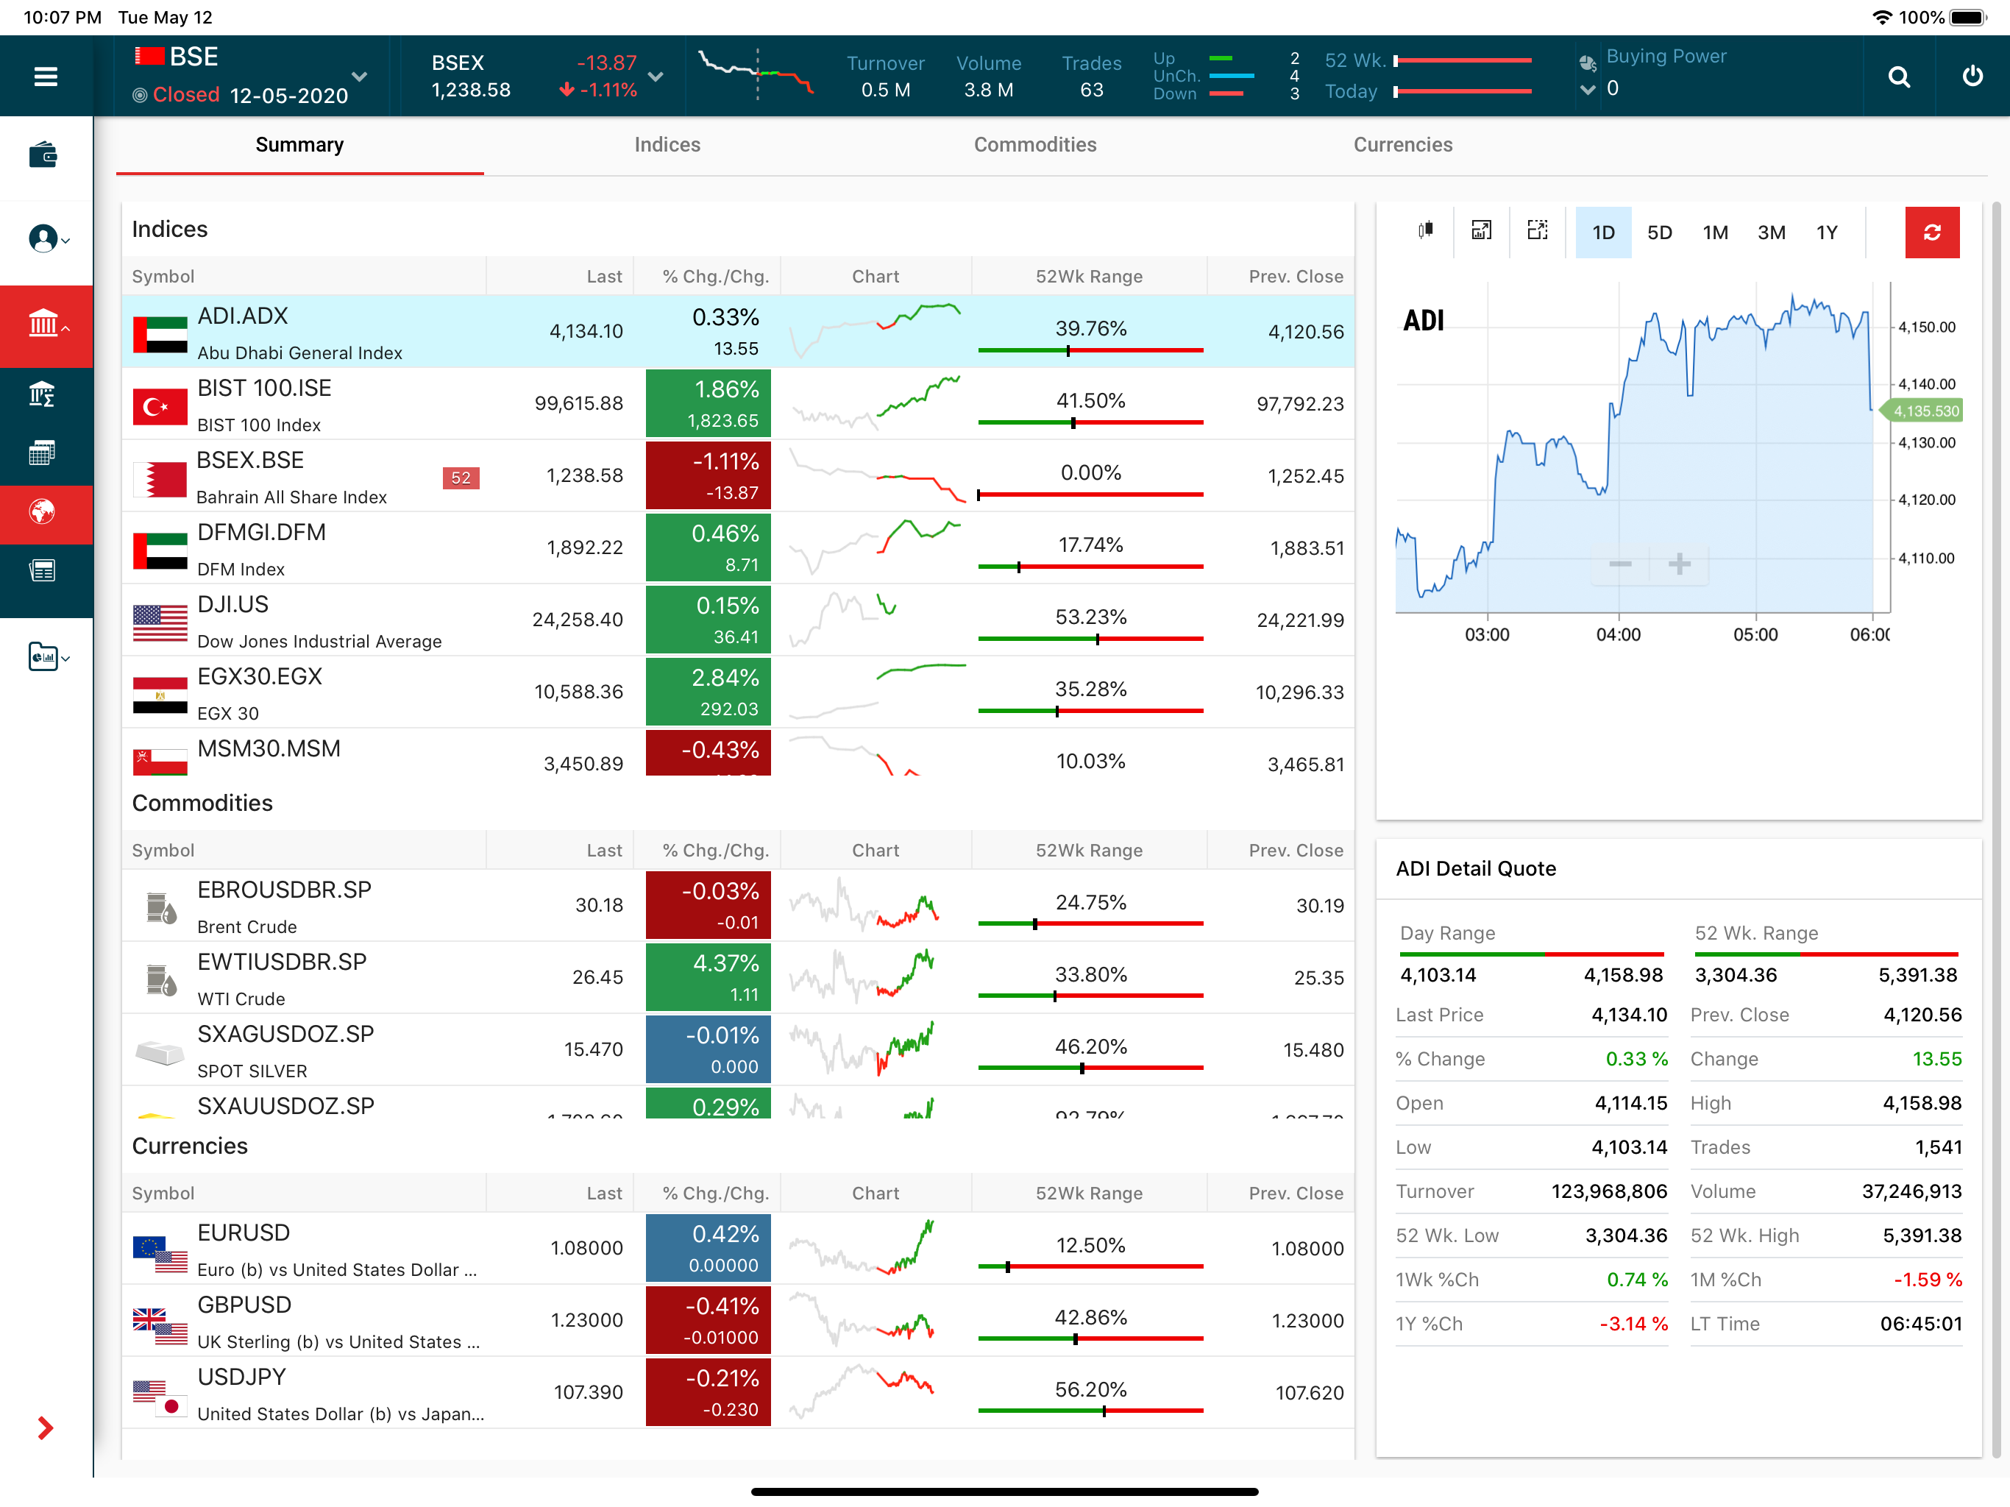Click the BSEX mini trend chart
This screenshot has height=1507, width=2010.
click(755, 74)
